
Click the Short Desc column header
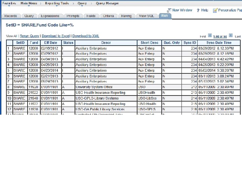[149, 43]
